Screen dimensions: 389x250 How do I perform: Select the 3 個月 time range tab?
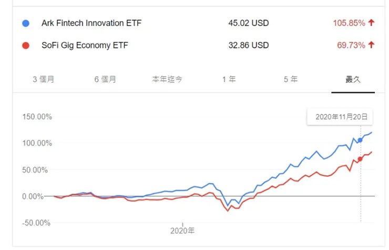(44, 79)
